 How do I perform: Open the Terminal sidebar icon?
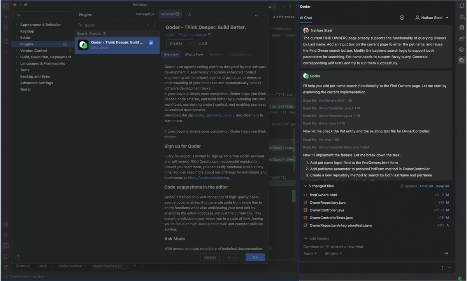coord(5,246)
